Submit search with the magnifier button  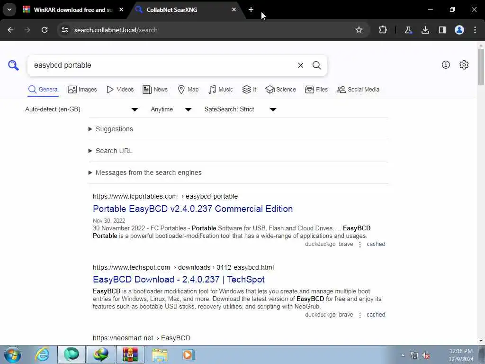[x=316, y=65]
